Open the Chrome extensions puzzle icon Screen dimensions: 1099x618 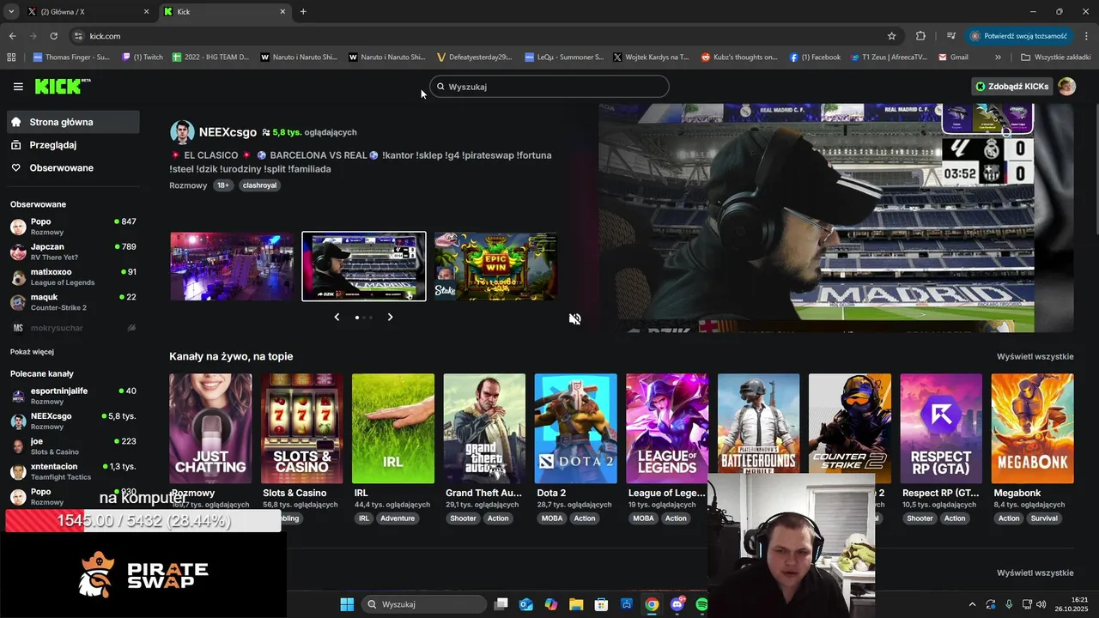[920, 36]
